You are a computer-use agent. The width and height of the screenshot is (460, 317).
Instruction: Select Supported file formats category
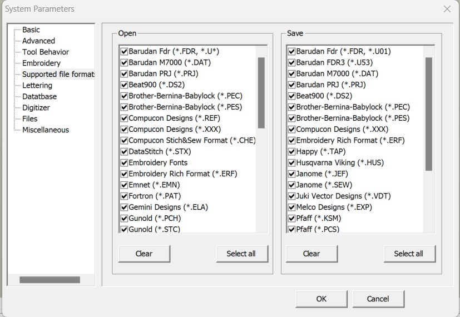coord(58,74)
